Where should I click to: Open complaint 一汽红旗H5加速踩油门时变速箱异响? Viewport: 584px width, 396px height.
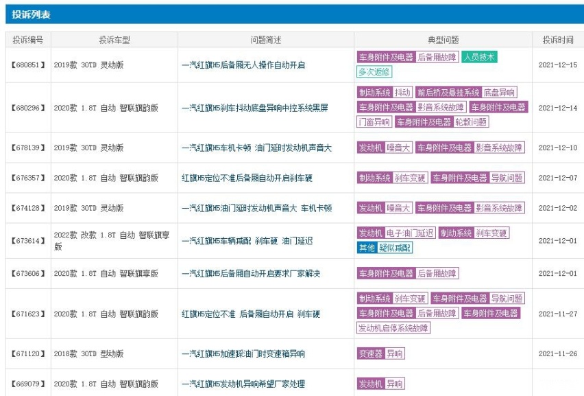point(243,354)
